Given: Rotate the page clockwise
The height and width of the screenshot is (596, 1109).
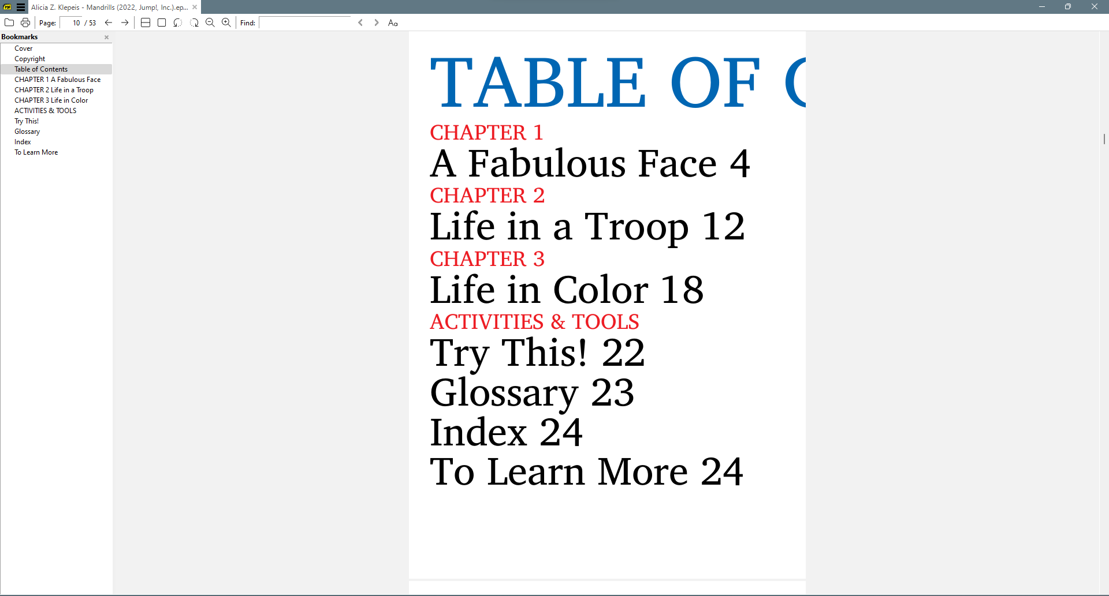Looking at the screenshot, I should point(195,23).
